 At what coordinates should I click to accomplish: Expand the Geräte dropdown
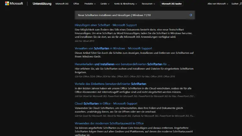click(105, 4)
